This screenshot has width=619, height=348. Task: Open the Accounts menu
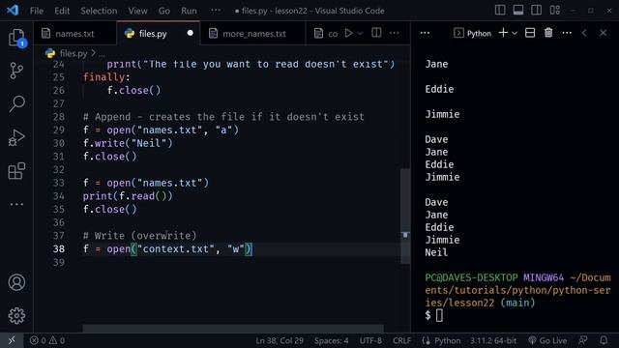pos(16,282)
